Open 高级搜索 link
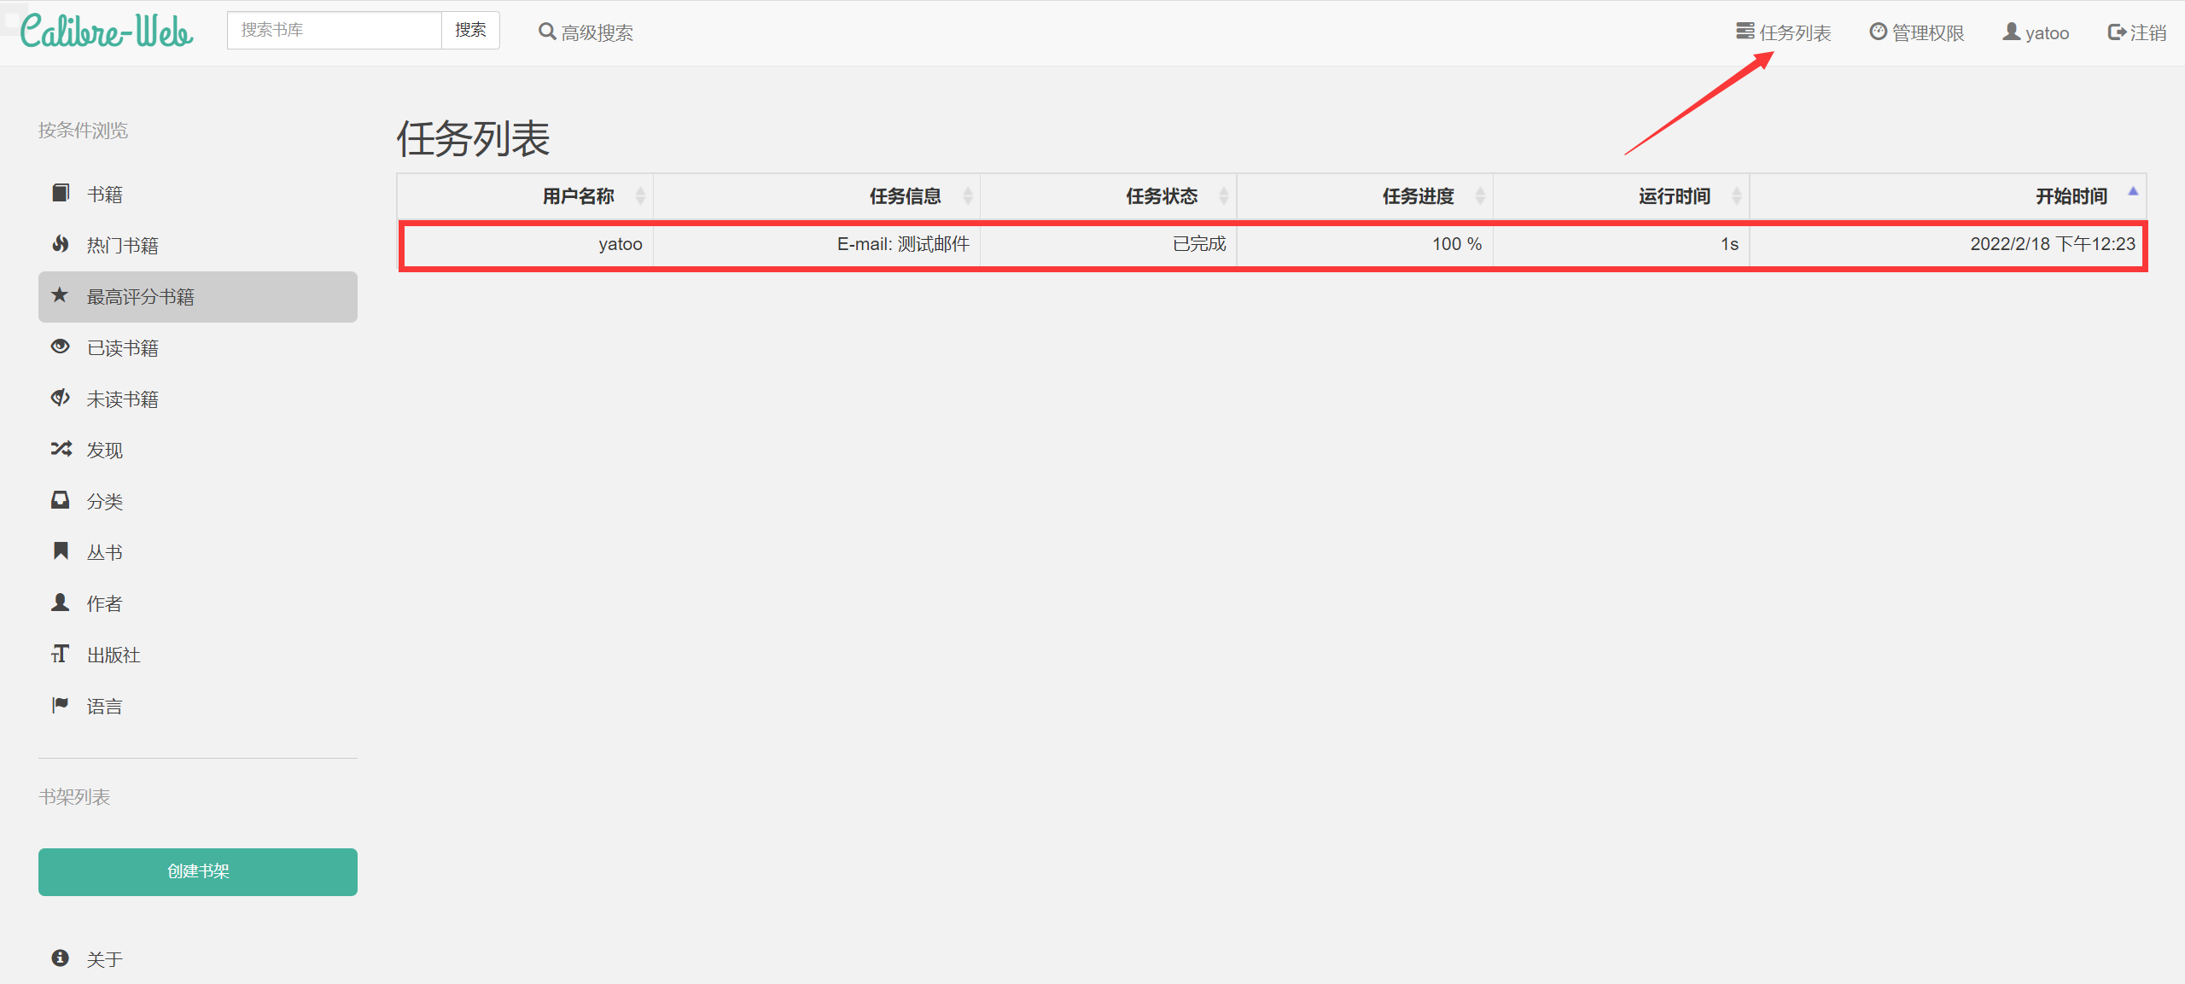 [586, 33]
